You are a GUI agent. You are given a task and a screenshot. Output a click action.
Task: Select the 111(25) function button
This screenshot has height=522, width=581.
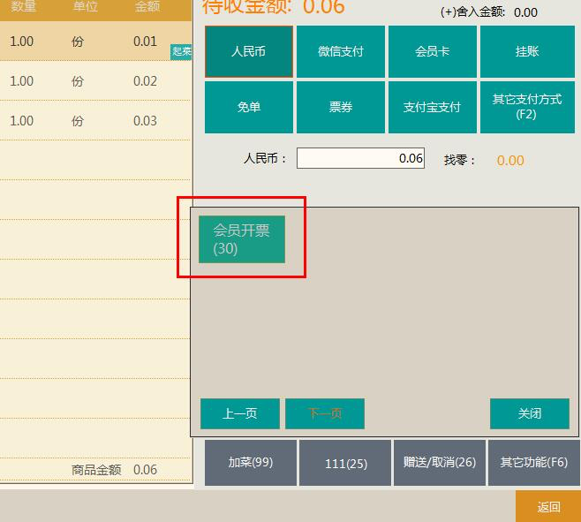tap(344, 463)
